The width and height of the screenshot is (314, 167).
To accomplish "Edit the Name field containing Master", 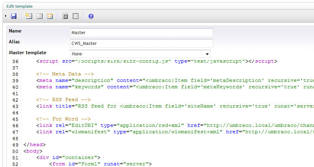I will point(142,33).
